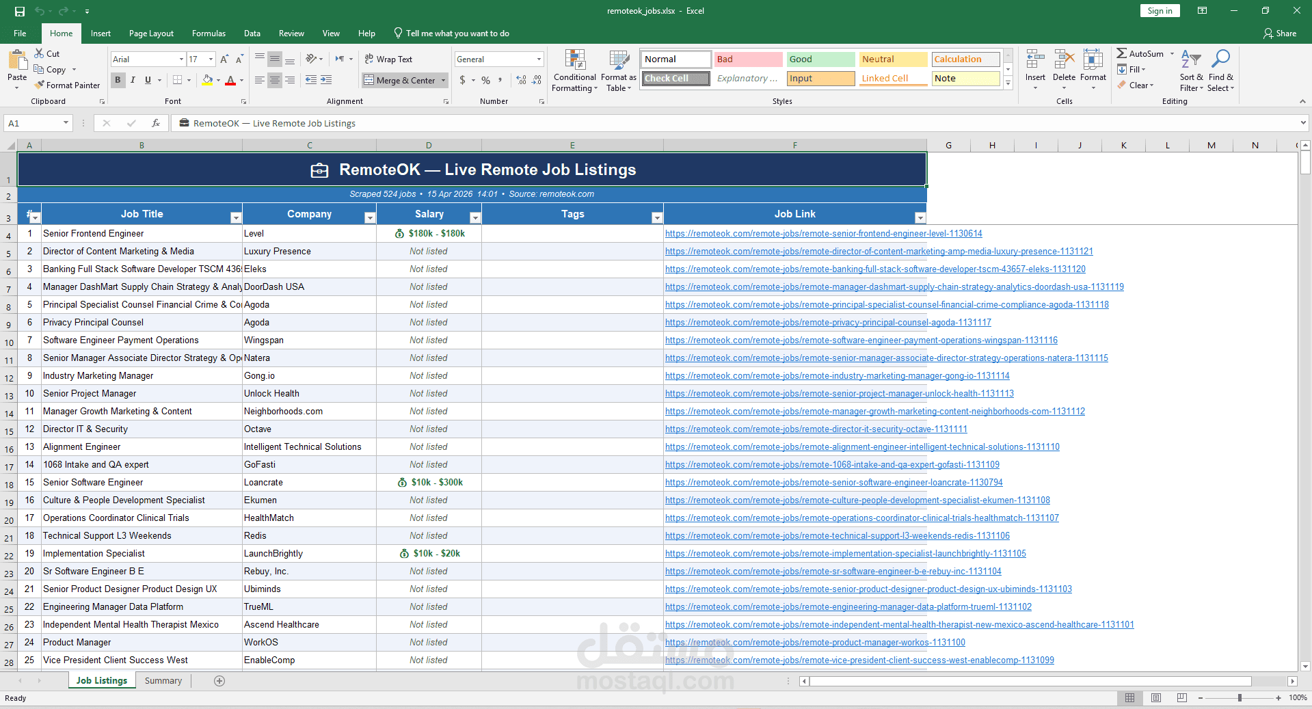This screenshot has width=1312, height=709.
Task: Click the Insert Function fx icon
Action: click(x=156, y=123)
